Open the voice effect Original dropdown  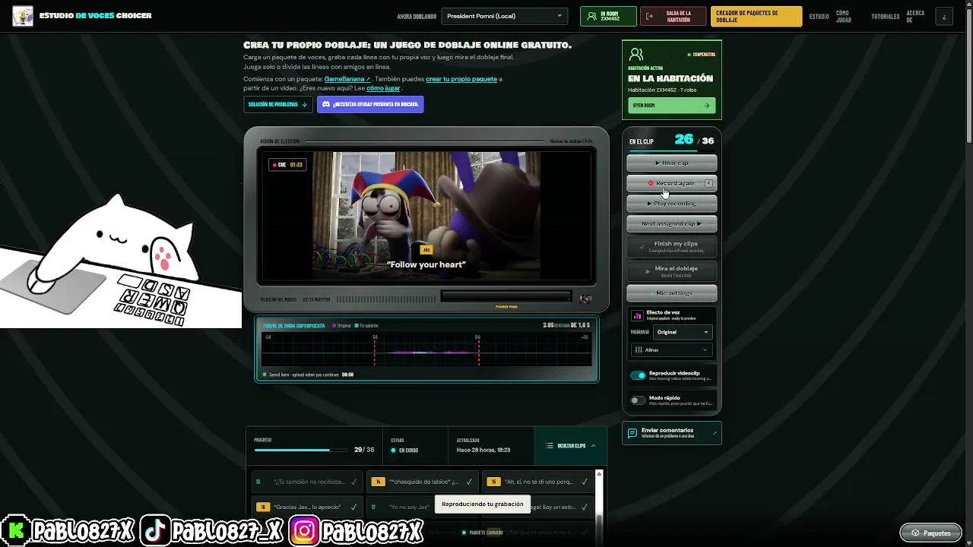(683, 332)
